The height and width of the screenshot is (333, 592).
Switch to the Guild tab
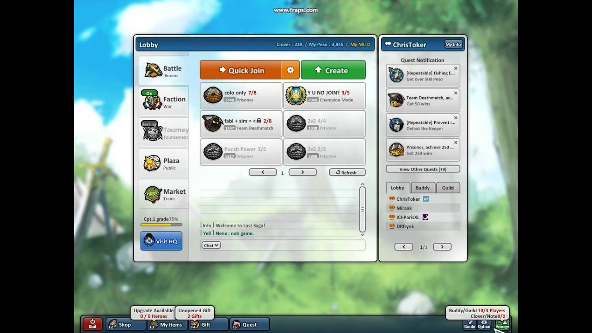448,187
